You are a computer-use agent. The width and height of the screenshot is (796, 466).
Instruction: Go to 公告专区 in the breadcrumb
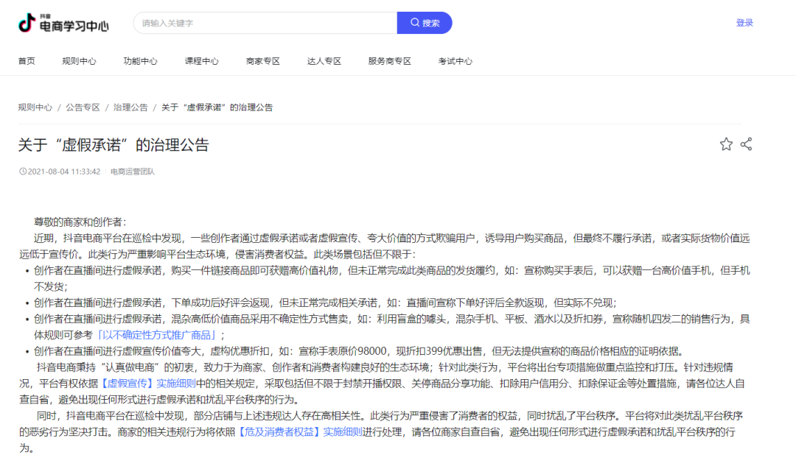point(83,107)
